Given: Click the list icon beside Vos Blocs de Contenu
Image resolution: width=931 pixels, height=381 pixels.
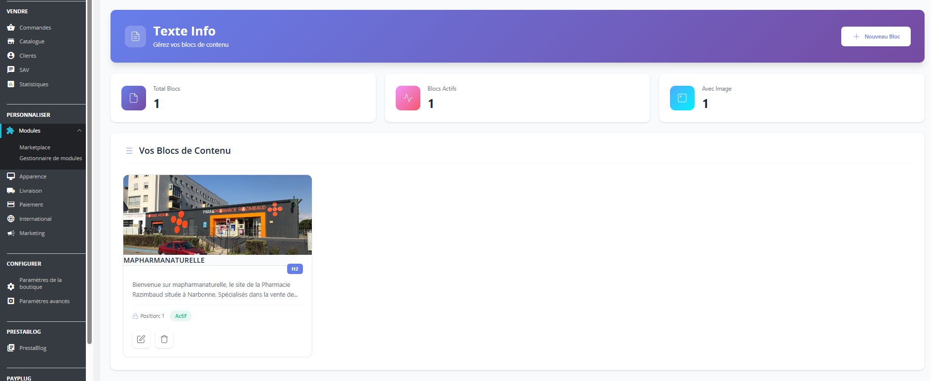Looking at the screenshot, I should click(x=129, y=151).
